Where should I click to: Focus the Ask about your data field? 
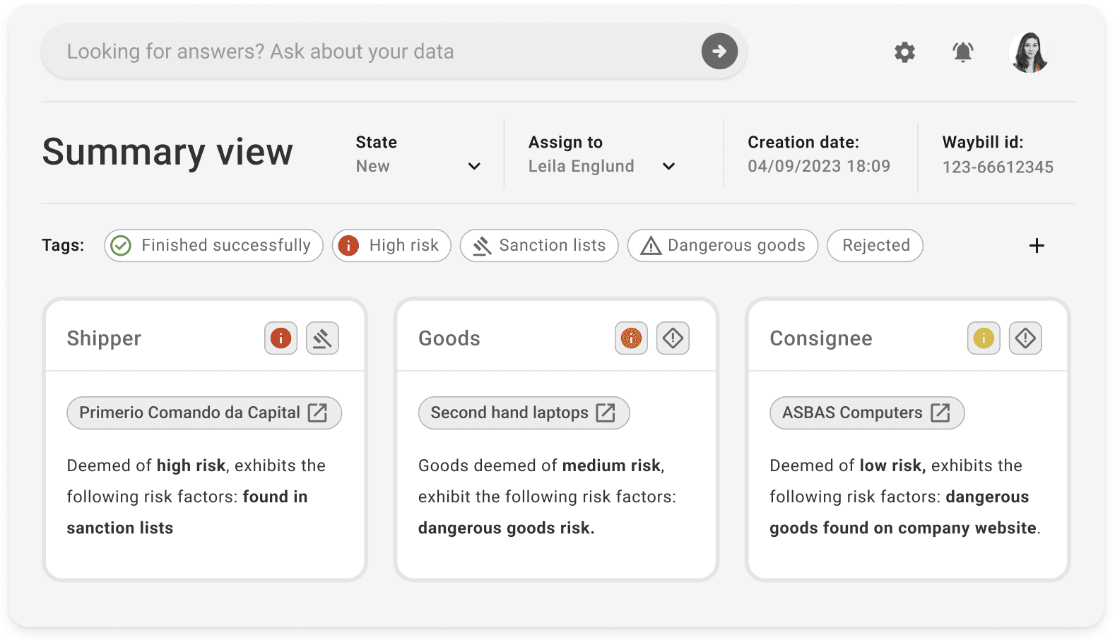coord(367,52)
